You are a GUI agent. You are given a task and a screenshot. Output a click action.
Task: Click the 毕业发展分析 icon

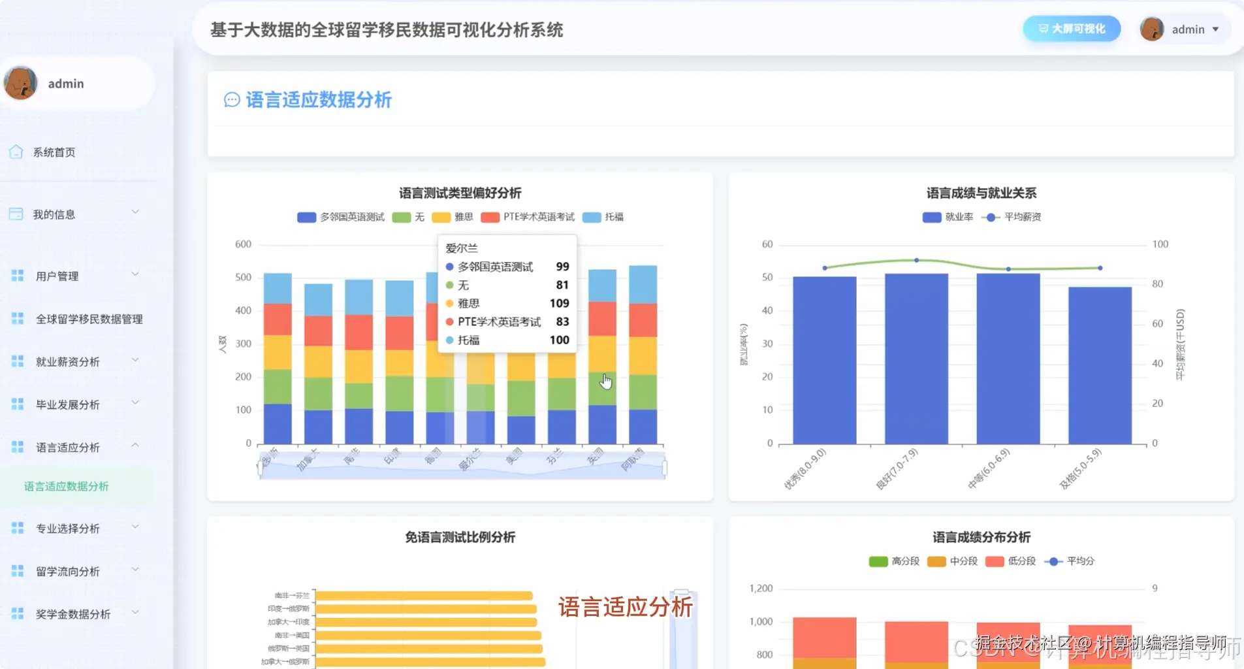tap(18, 403)
